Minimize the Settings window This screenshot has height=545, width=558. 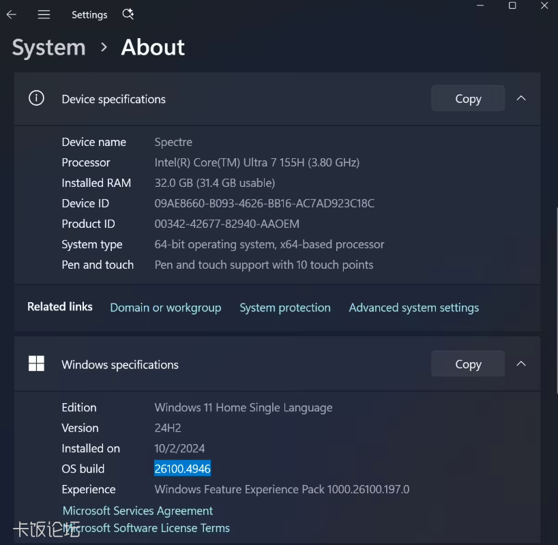coord(480,5)
